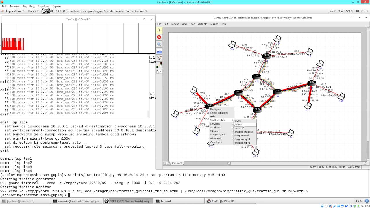Open the Help menu in CORE

point(223,24)
